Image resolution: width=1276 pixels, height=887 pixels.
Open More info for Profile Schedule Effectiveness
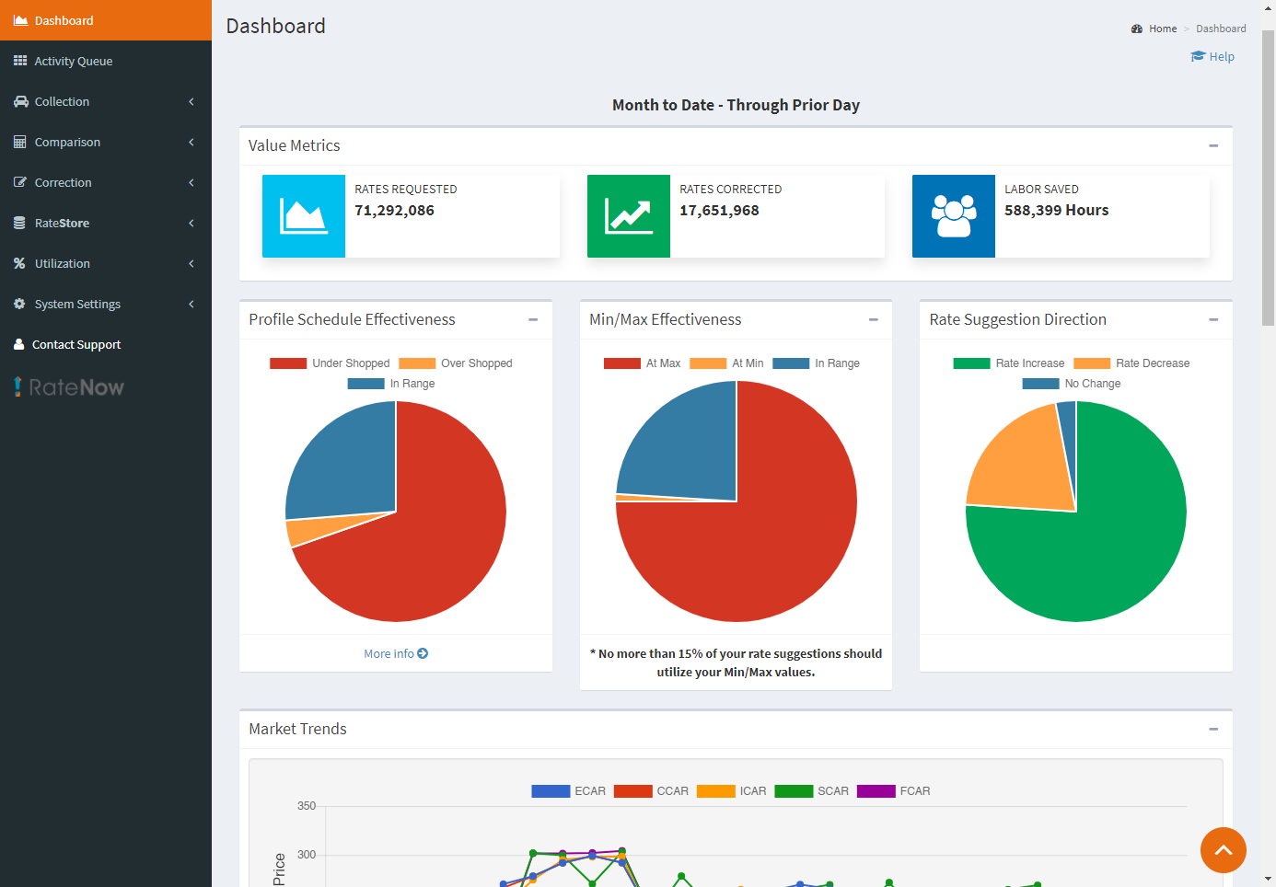point(396,653)
